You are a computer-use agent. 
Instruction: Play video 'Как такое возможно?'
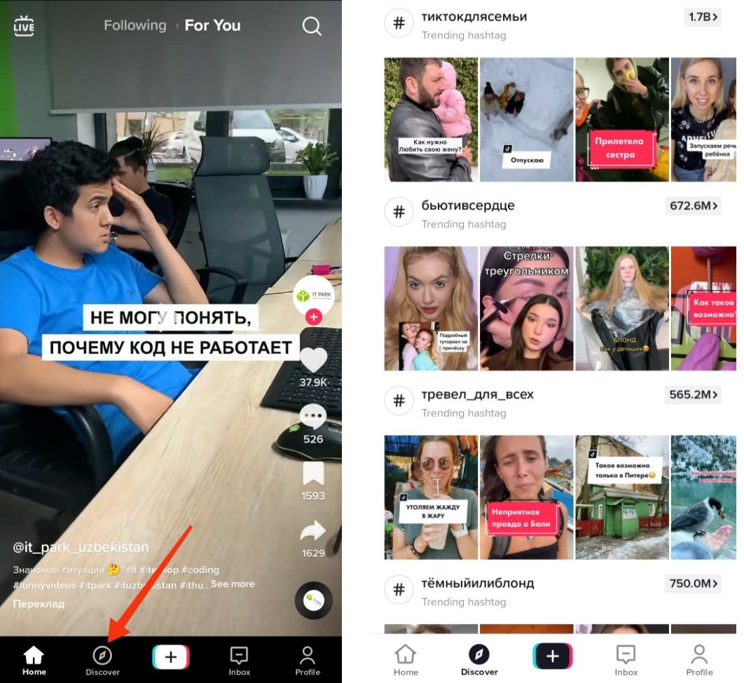(x=703, y=308)
